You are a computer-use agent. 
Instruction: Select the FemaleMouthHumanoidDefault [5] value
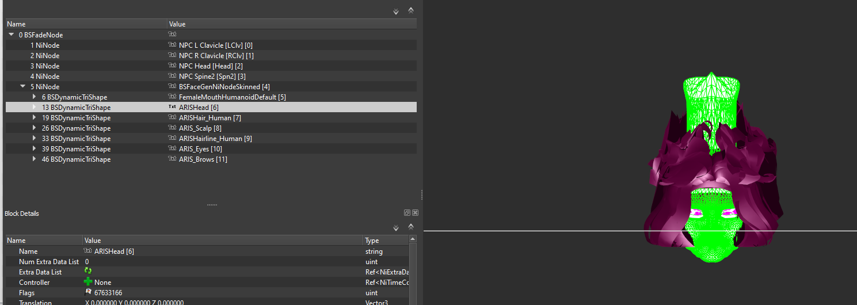233,97
